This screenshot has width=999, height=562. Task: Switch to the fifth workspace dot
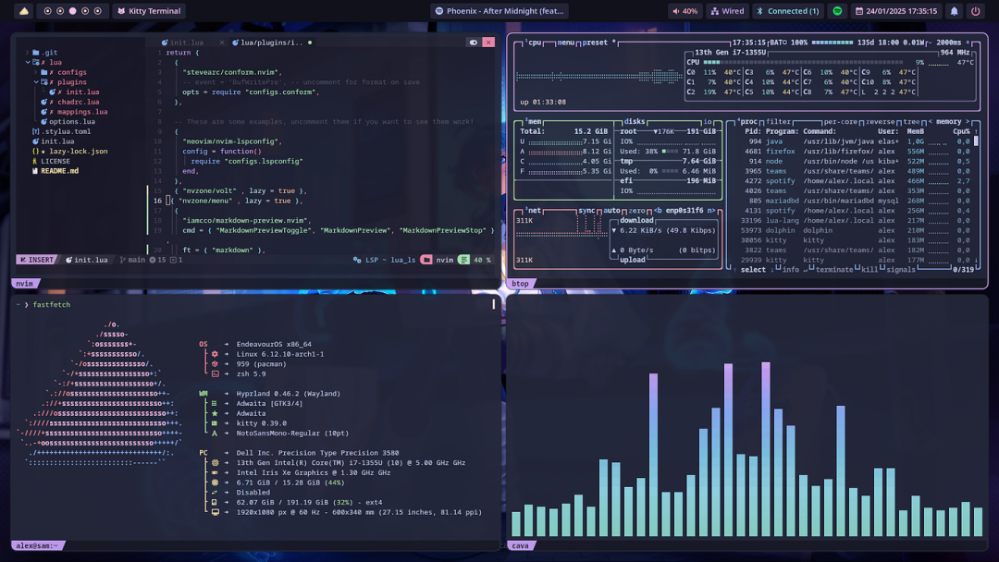[x=97, y=11]
